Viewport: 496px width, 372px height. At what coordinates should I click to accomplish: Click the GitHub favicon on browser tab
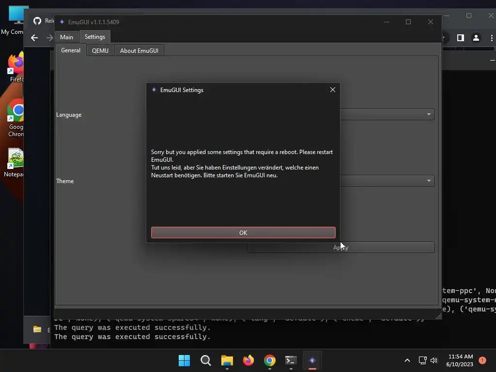(37, 21)
